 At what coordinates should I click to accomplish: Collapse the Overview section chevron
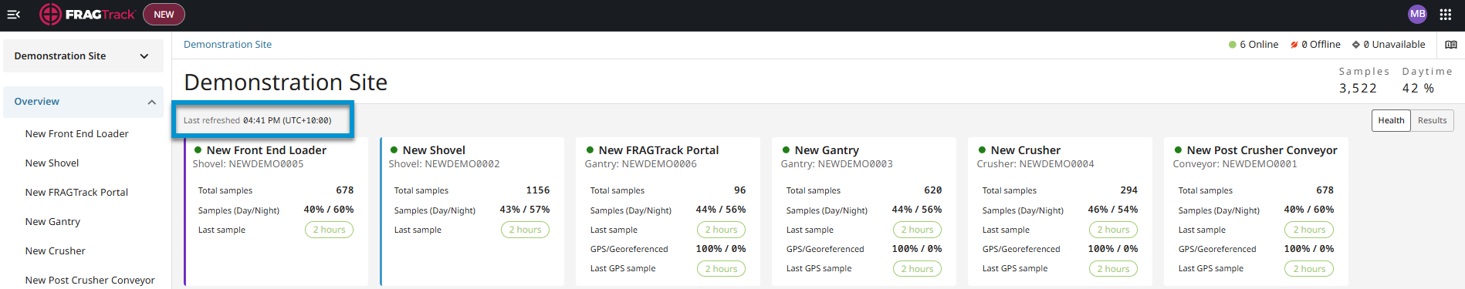151,102
